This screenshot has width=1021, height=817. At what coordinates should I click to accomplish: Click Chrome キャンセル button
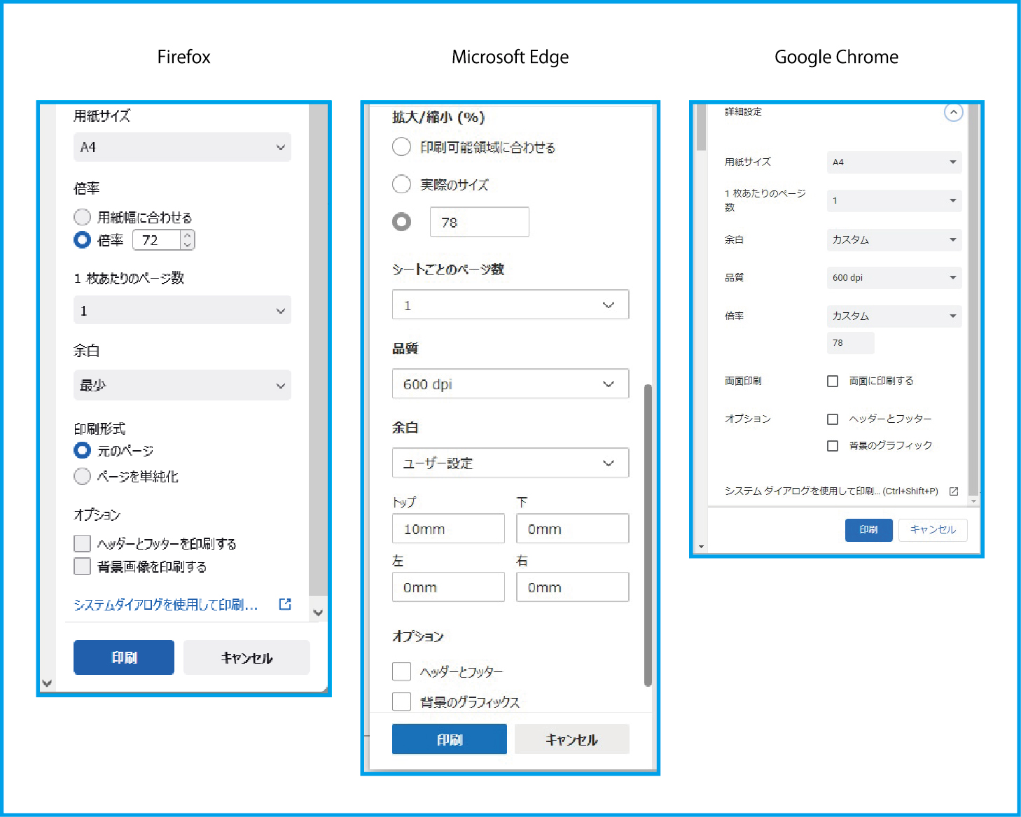[933, 530]
